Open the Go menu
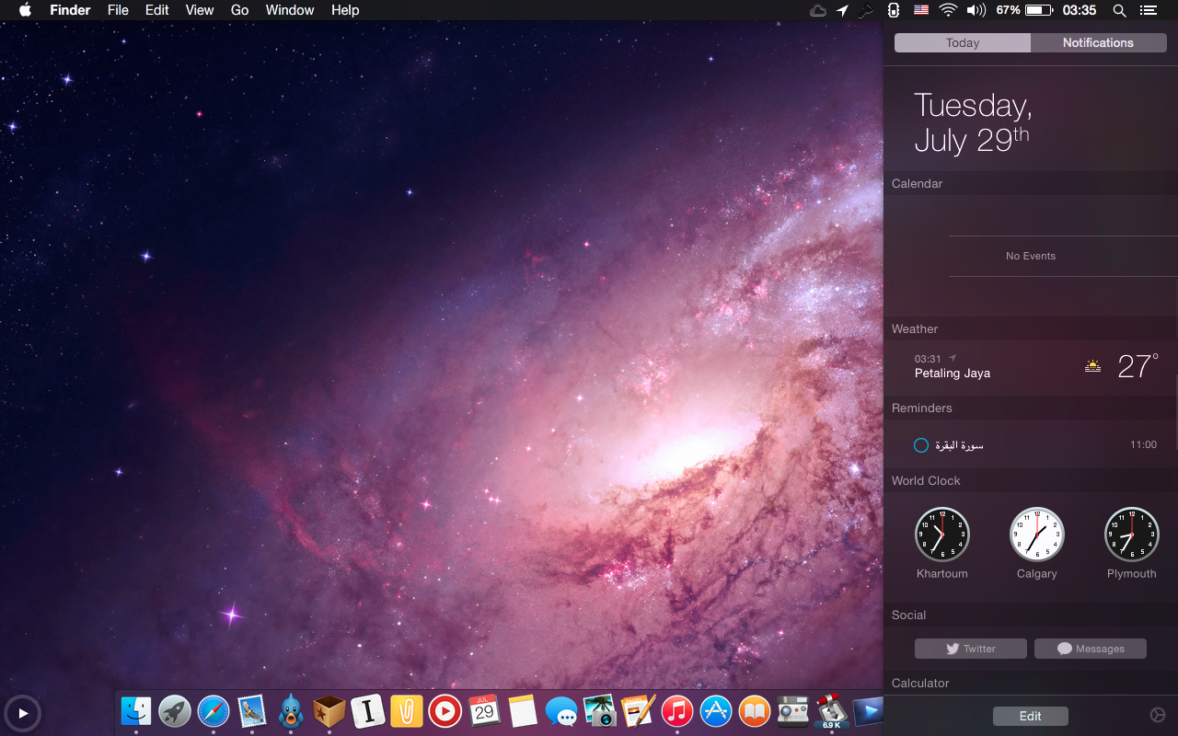Screen dimensions: 1178x736 coord(239,10)
